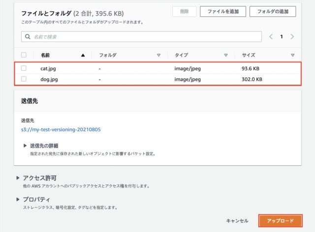
Task: Sort by タイプ column arrow
Action: point(226,55)
